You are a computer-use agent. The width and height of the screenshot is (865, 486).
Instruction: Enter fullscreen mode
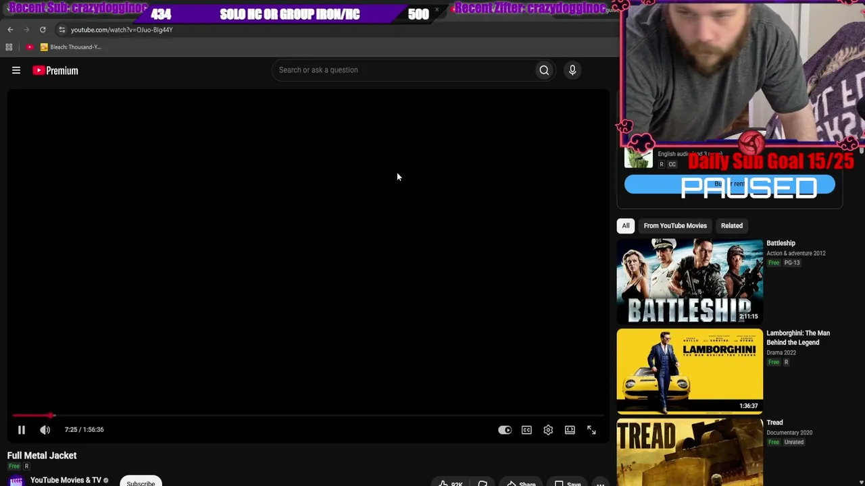[x=591, y=430]
